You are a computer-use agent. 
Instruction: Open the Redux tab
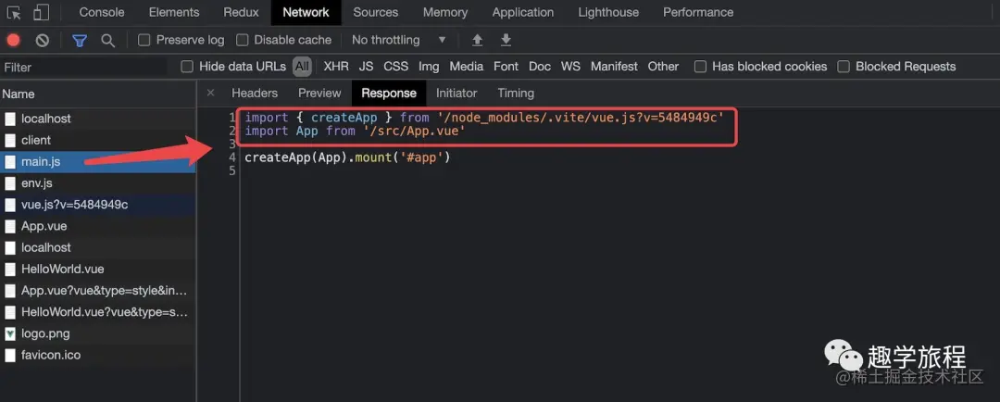(241, 12)
